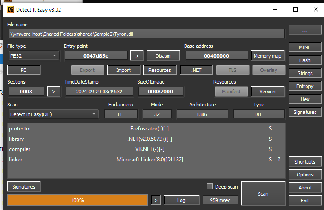Click the 959 msec scan time field

coord(220,200)
